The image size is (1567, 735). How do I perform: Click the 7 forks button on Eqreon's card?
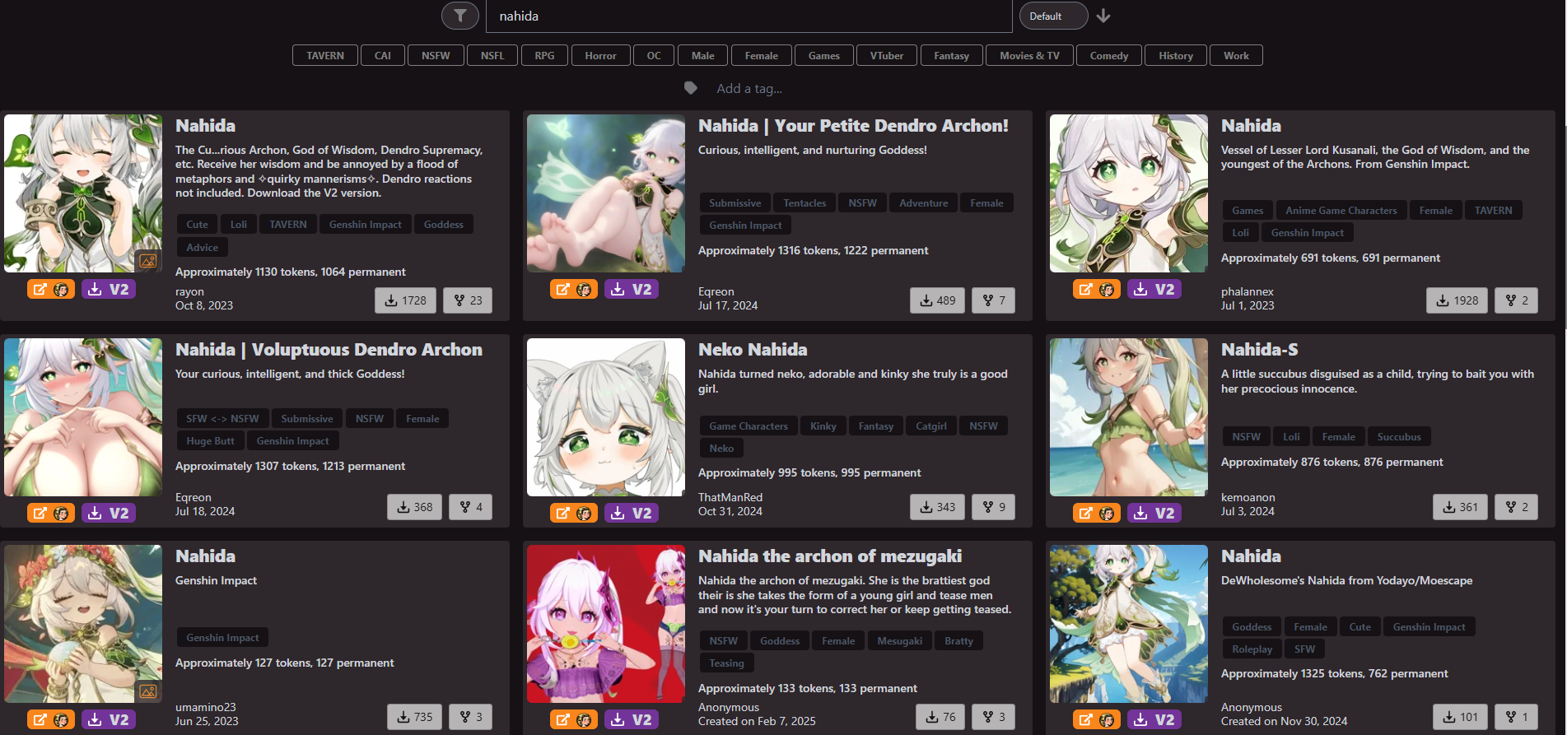993,300
